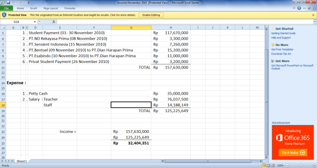Open the Getting Started Guide link
The image size is (317, 168).
[283, 33]
